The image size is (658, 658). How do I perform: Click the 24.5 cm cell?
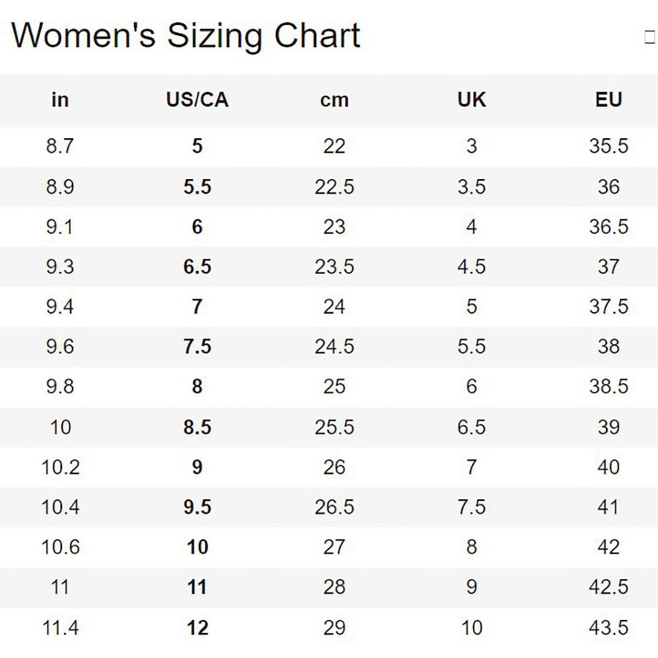coord(334,347)
